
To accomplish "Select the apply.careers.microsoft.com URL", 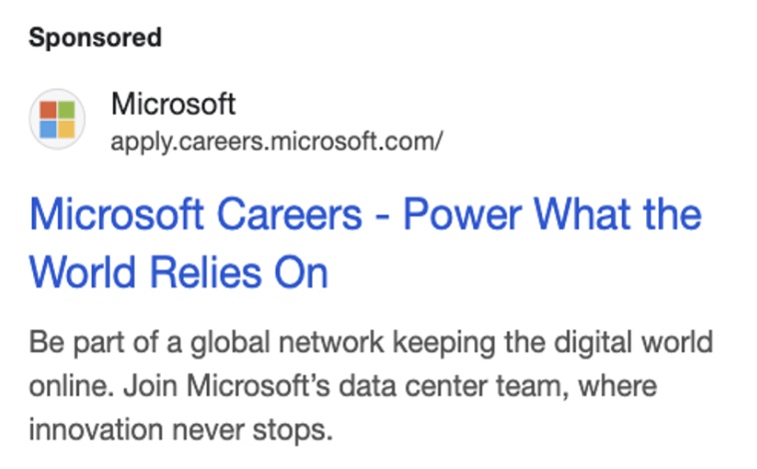I will (x=277, y=141).
